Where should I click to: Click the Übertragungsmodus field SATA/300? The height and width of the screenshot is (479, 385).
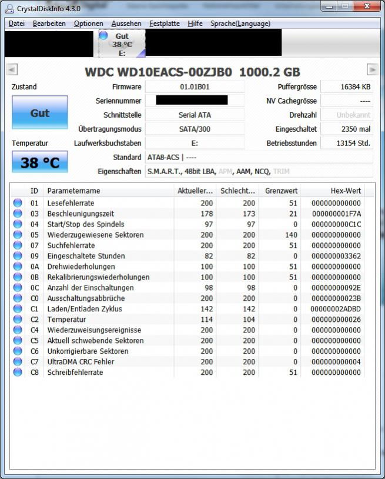[x=195, y=129]
